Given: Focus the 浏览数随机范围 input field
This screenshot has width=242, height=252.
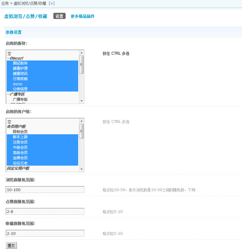Looking at the screenshot, I should point(45,190).
